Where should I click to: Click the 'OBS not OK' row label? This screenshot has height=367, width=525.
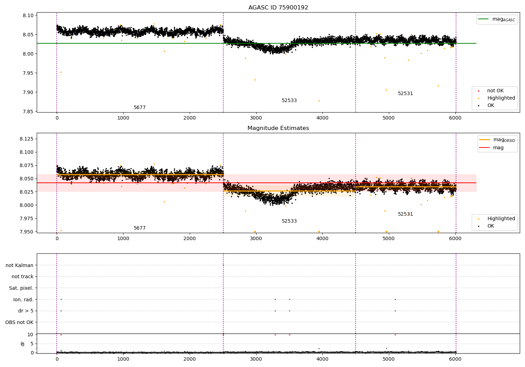point(20,323)
